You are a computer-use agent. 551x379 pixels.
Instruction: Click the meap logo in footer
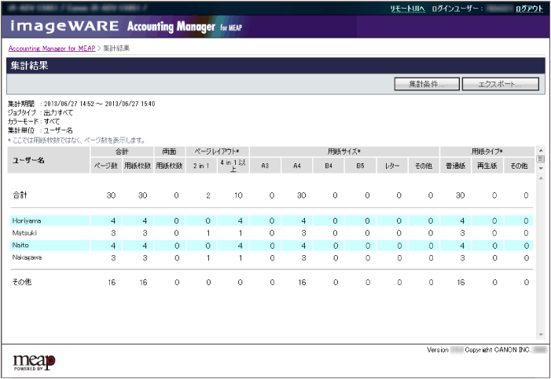coord(34,361)
